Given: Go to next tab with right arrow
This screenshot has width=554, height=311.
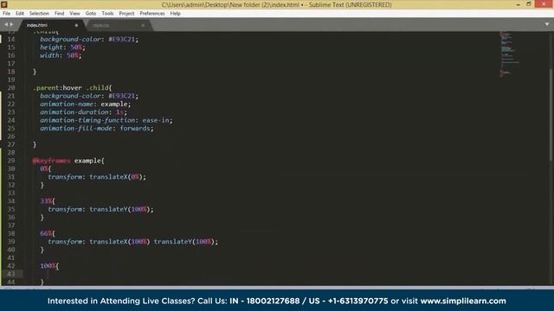Looking at the screenshot, I should click(11, 25).
